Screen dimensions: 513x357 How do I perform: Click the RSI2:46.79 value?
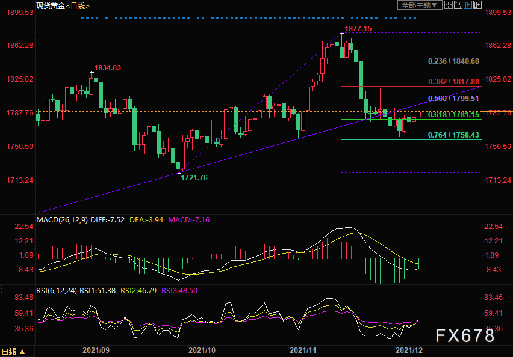tap(138, 291)
